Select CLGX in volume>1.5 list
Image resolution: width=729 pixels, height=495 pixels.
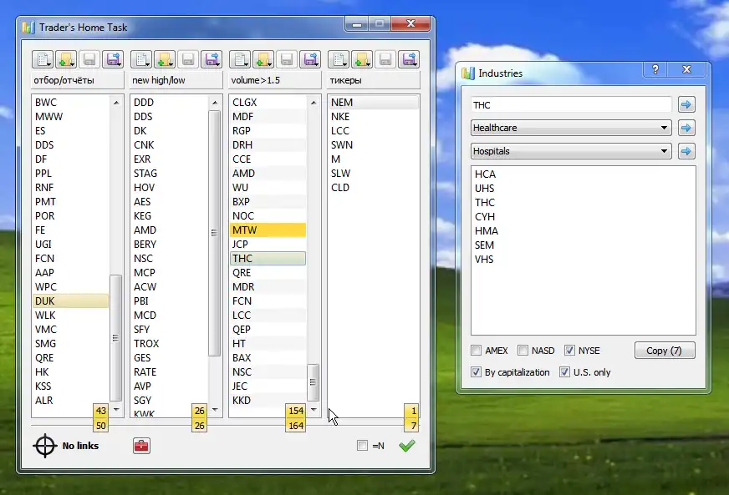click(x=268, y=102)
